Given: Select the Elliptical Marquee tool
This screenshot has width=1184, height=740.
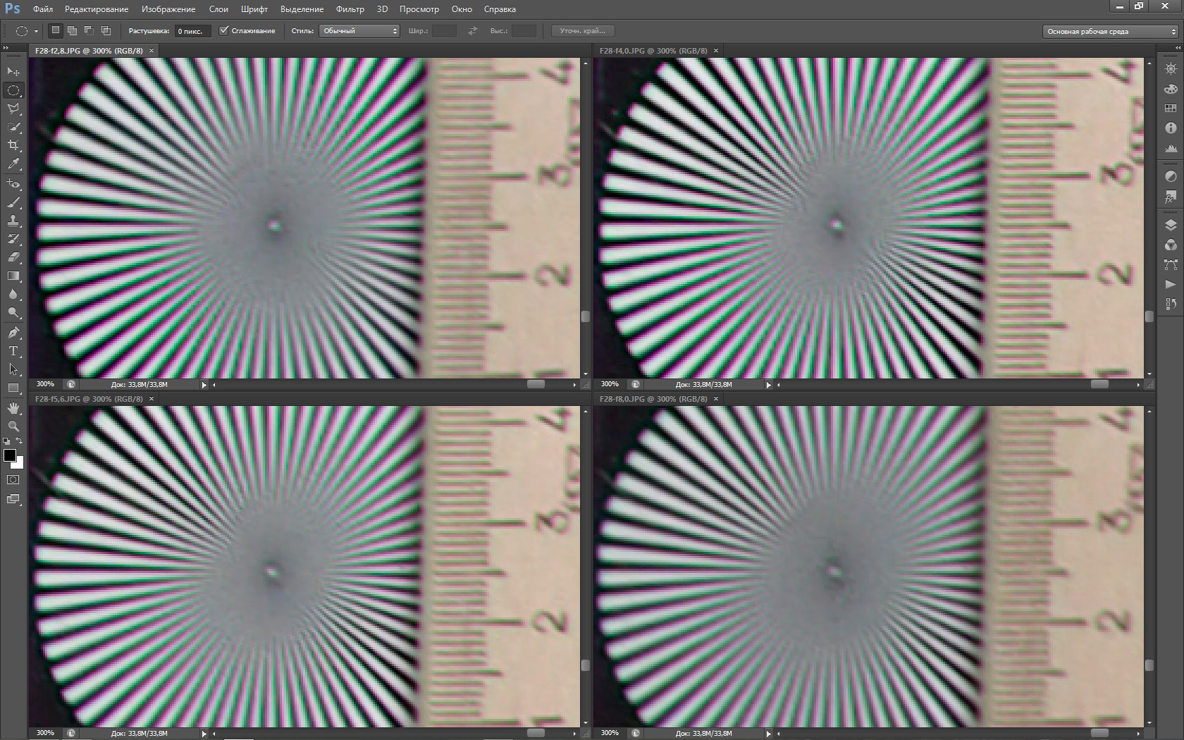Looking at the screenshot, I should coord(13,90).
